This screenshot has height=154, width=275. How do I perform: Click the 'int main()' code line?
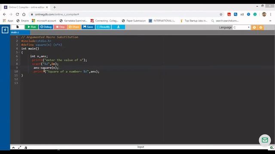(30, 48)
